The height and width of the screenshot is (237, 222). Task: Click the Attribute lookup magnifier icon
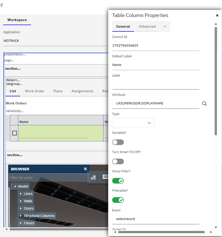click(204, 103)
